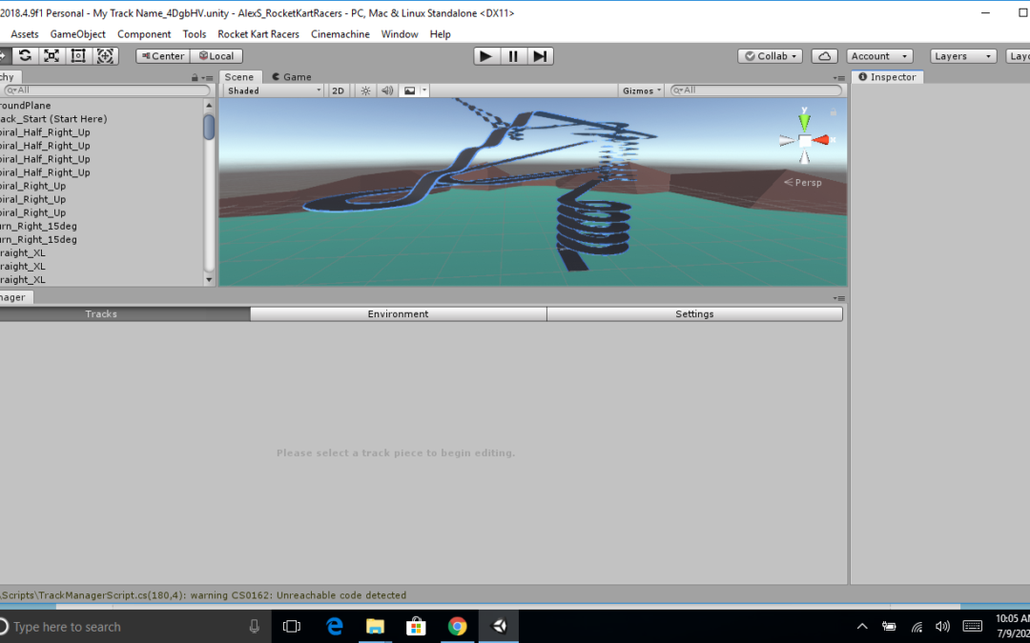Open the Settings section
The image size is (1030, 643).
(x=694, y=313)
